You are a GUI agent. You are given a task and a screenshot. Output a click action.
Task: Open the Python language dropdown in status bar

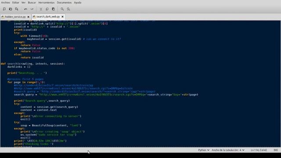click(204, 150)
